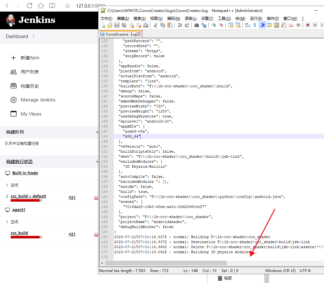This screenshot has height=283, width=324.
Task: Open the Built-In Node link
Action: pos(25,173)
